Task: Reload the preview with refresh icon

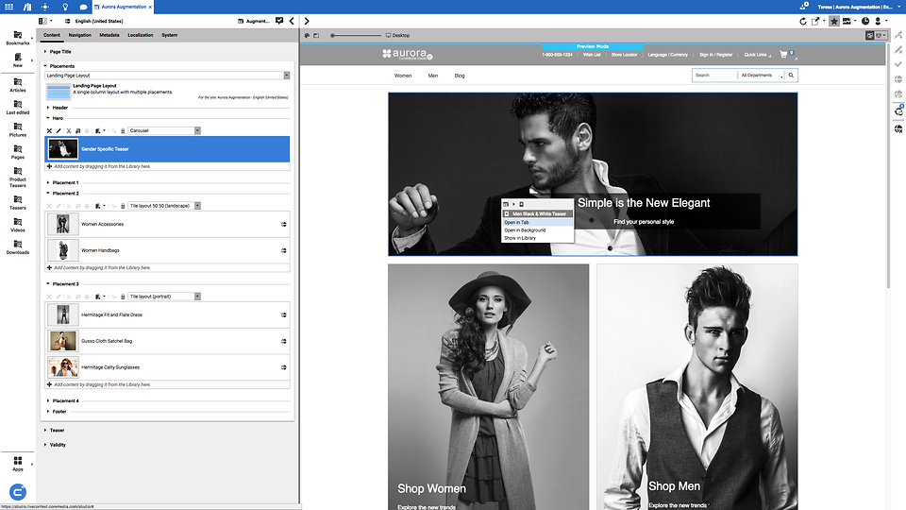Action: click(802, 21)
